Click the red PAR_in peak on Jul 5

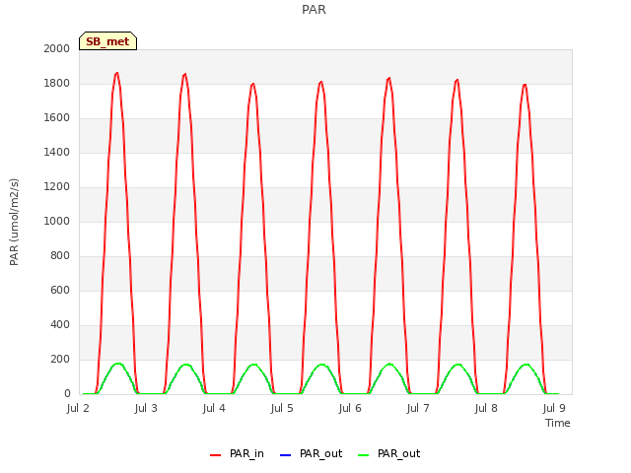click(x=320, y=82)
